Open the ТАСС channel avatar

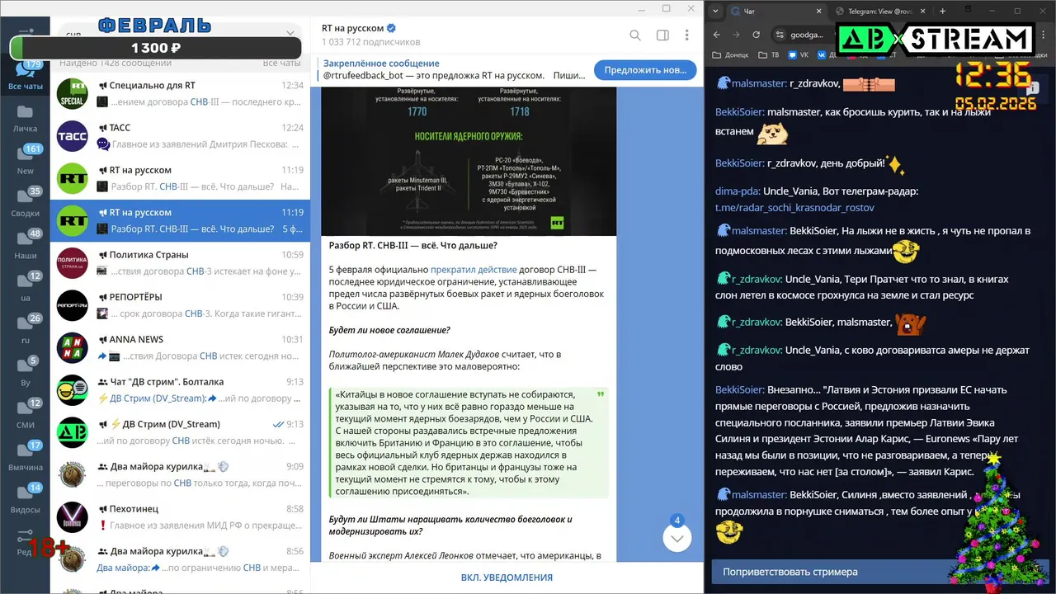73,136
